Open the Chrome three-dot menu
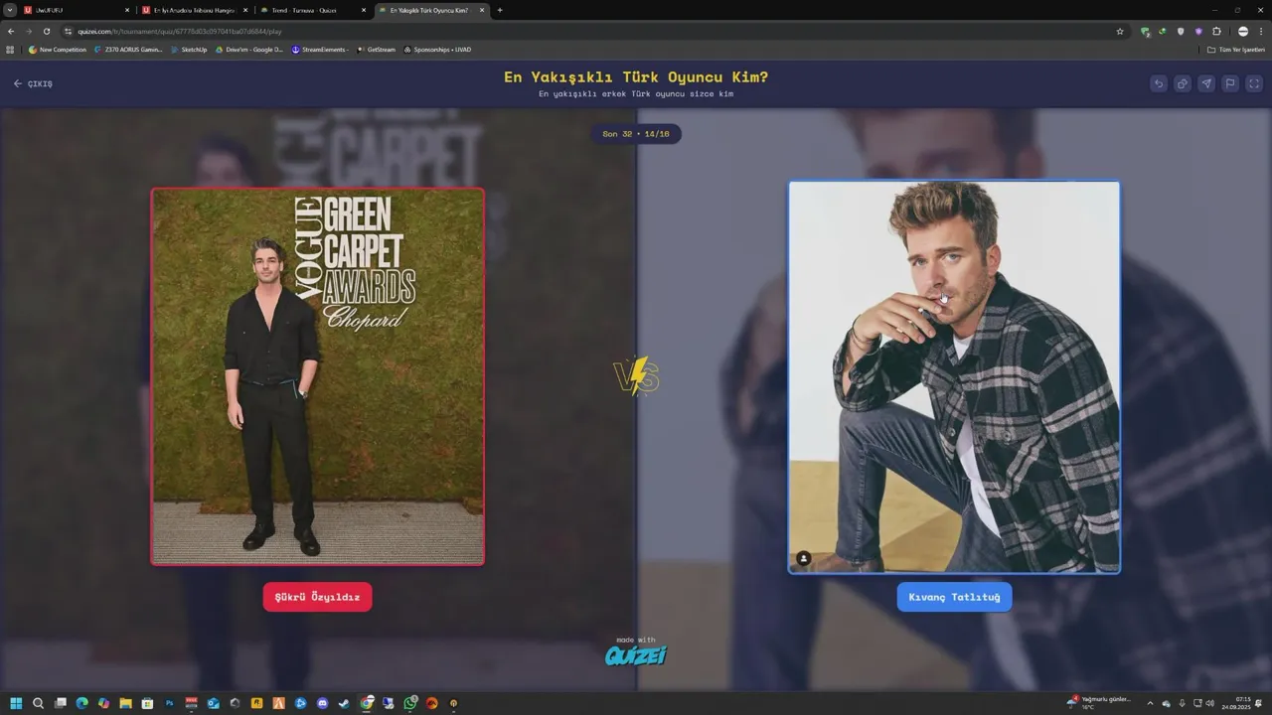Viewport: 1272px width, 715px height. (x=1261, y=31)
